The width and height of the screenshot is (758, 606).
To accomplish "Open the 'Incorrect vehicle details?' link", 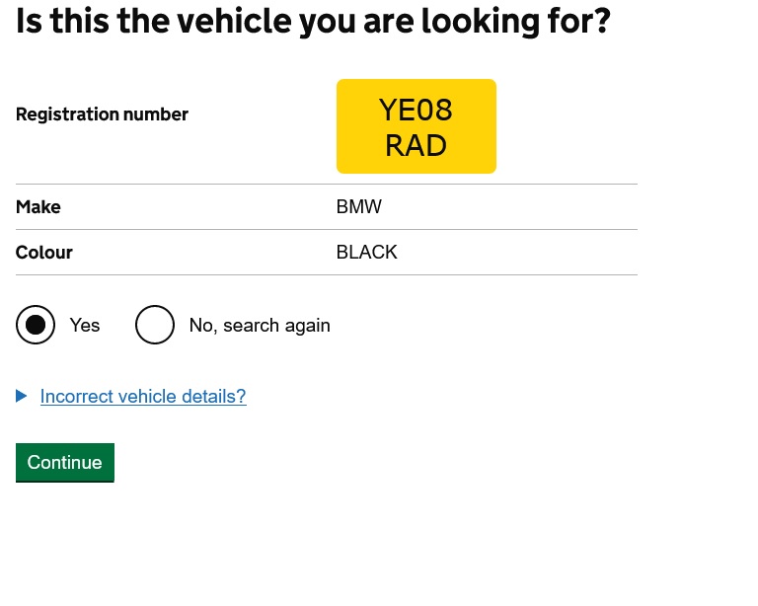I will click(143, 397).
